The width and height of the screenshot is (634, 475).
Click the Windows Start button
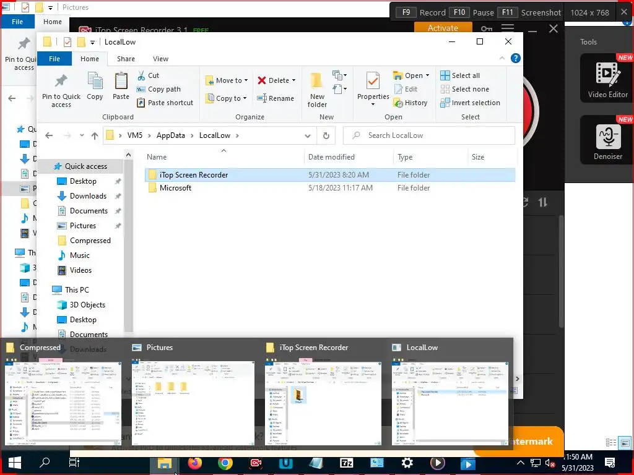pos(15,463)
